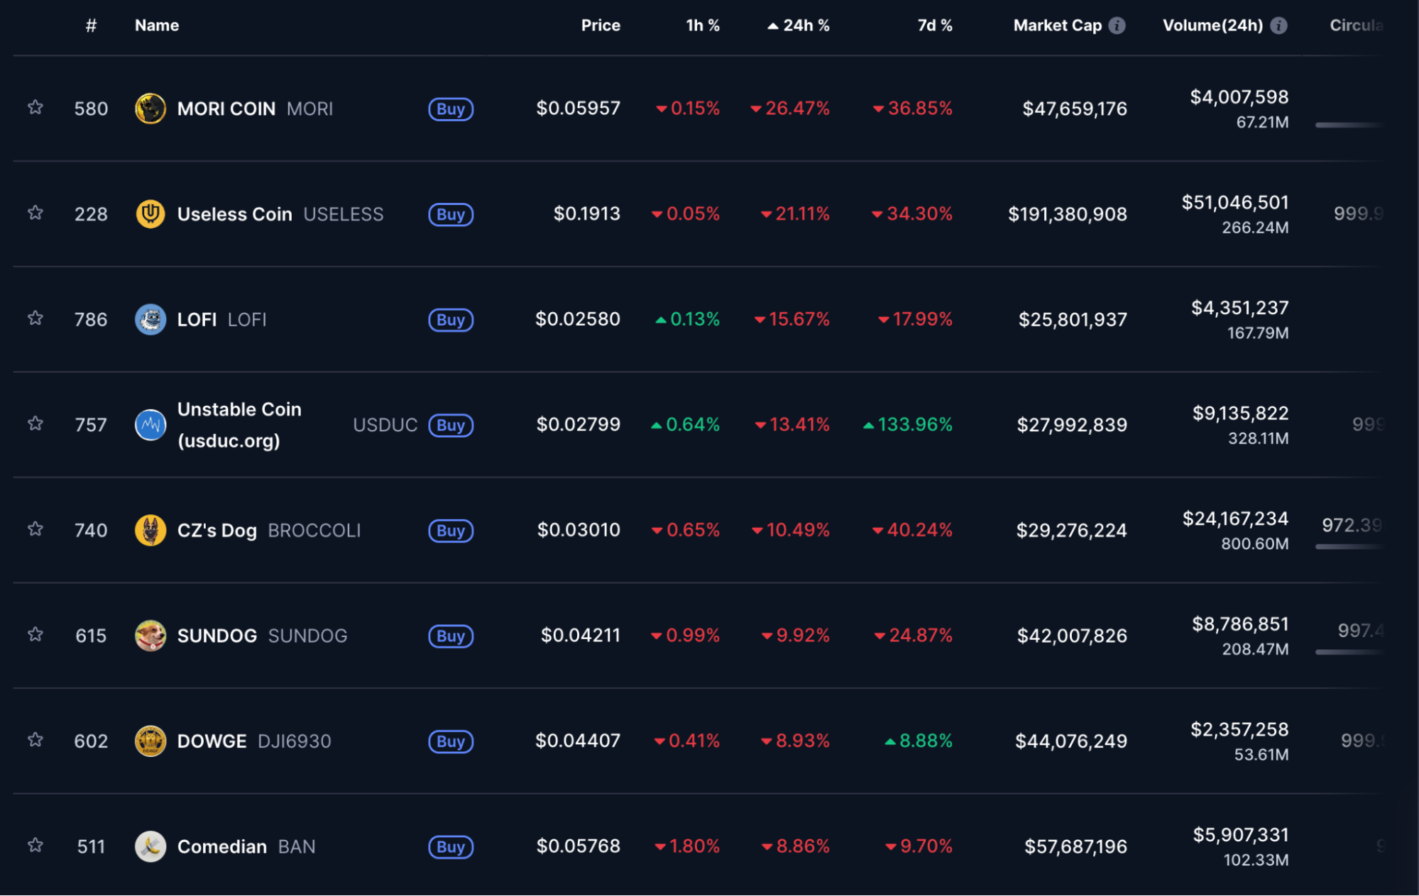Click the MORI COIN logo icon
1419x896 pixels.
150,109
